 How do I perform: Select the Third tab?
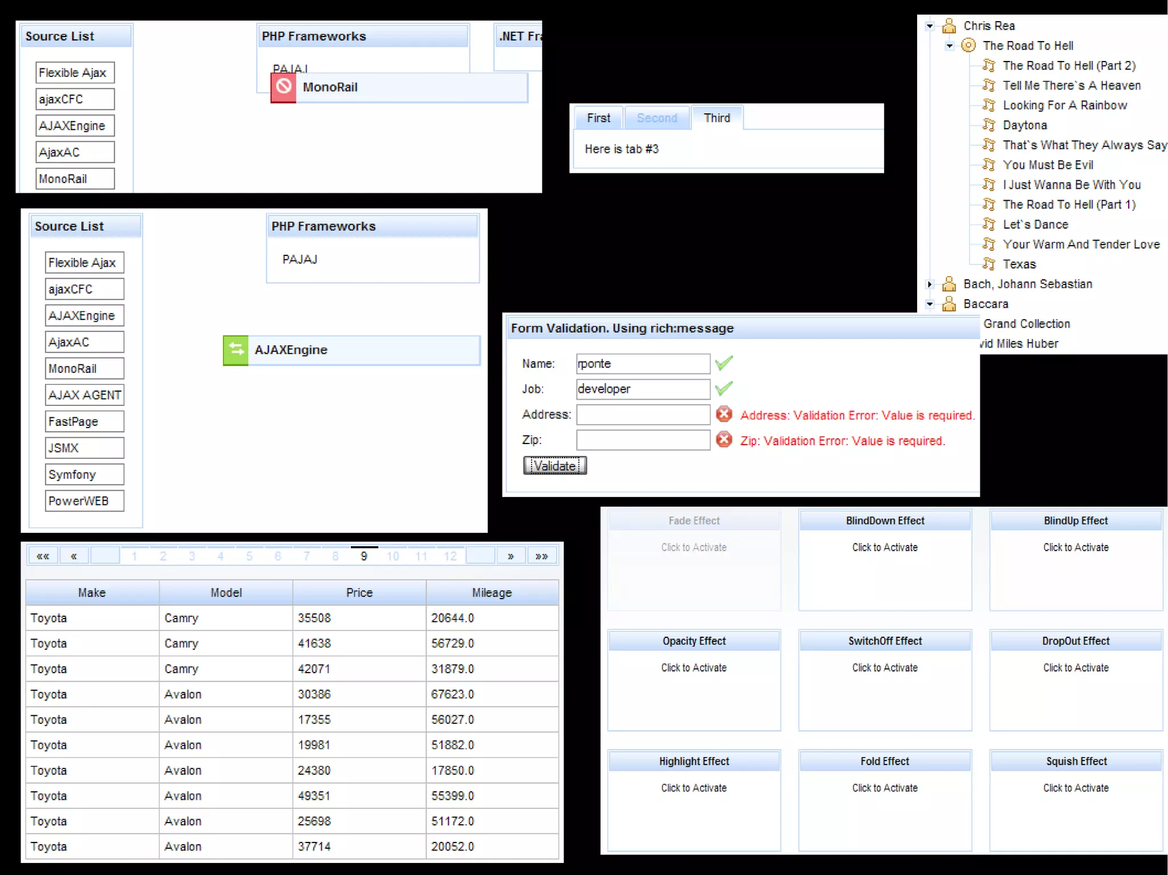pyautogui.click(x=717, y=118)
